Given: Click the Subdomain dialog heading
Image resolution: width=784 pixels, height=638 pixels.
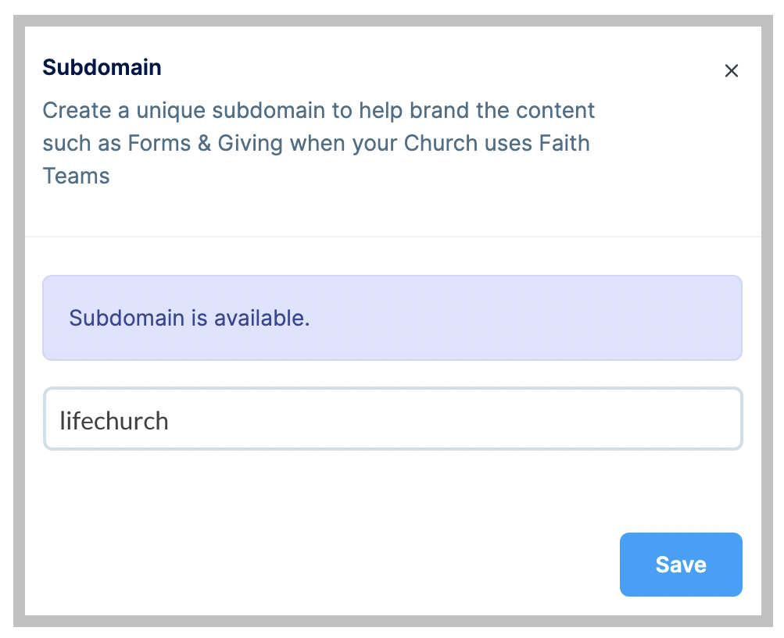Looking at the screenshot, I should click(x=102, y=67).
